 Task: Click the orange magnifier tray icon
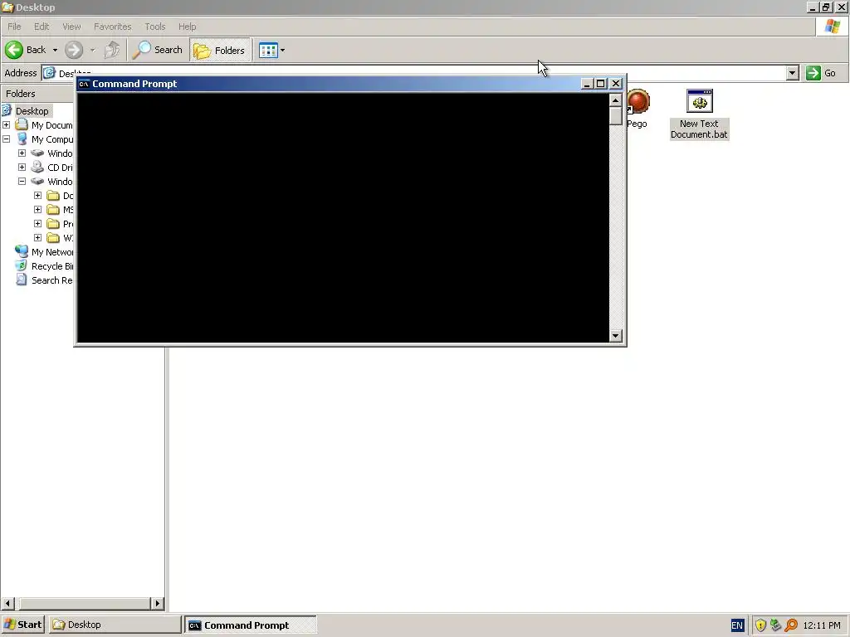[791, 625]
